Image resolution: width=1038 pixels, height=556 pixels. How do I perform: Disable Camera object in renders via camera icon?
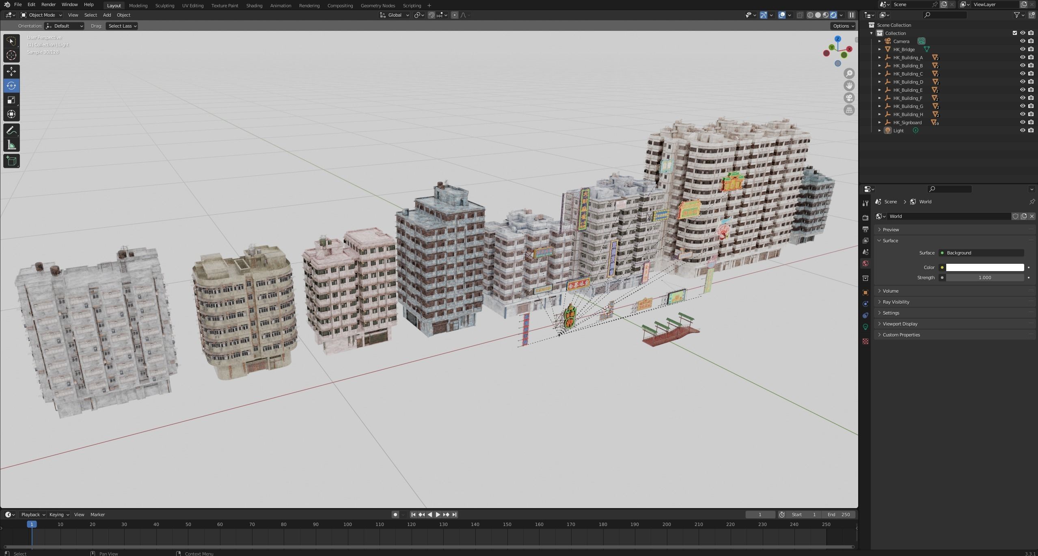point(1031,41)
